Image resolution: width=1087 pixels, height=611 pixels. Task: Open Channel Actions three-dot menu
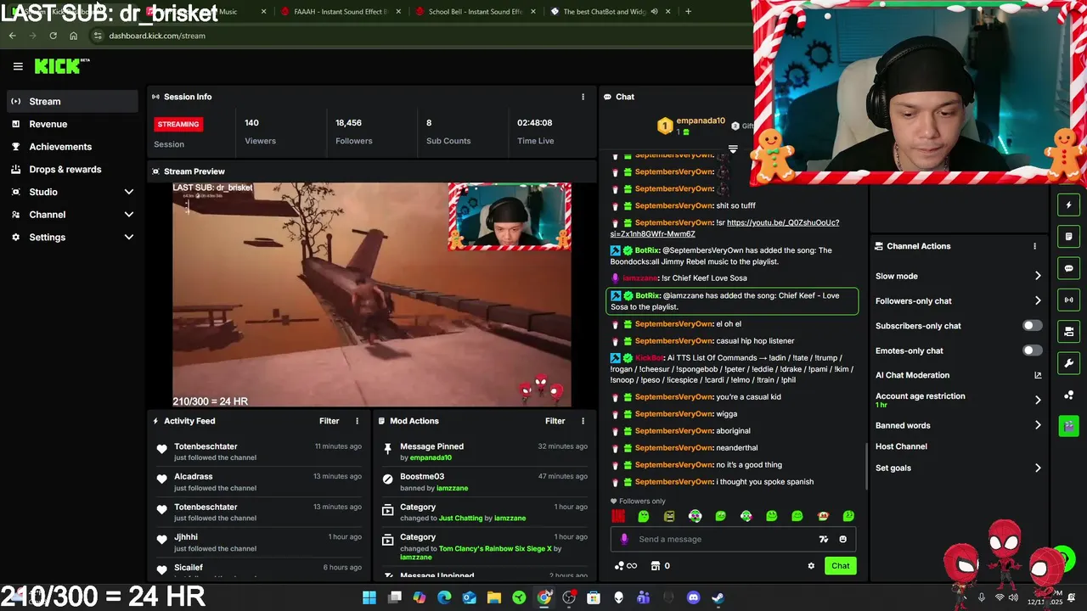point(1034,246)
